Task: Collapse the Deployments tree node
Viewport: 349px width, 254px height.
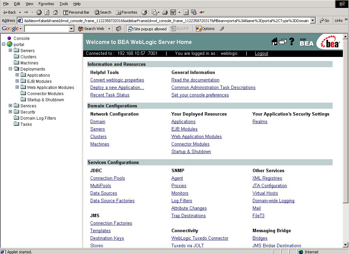Action: pos(11,69)
